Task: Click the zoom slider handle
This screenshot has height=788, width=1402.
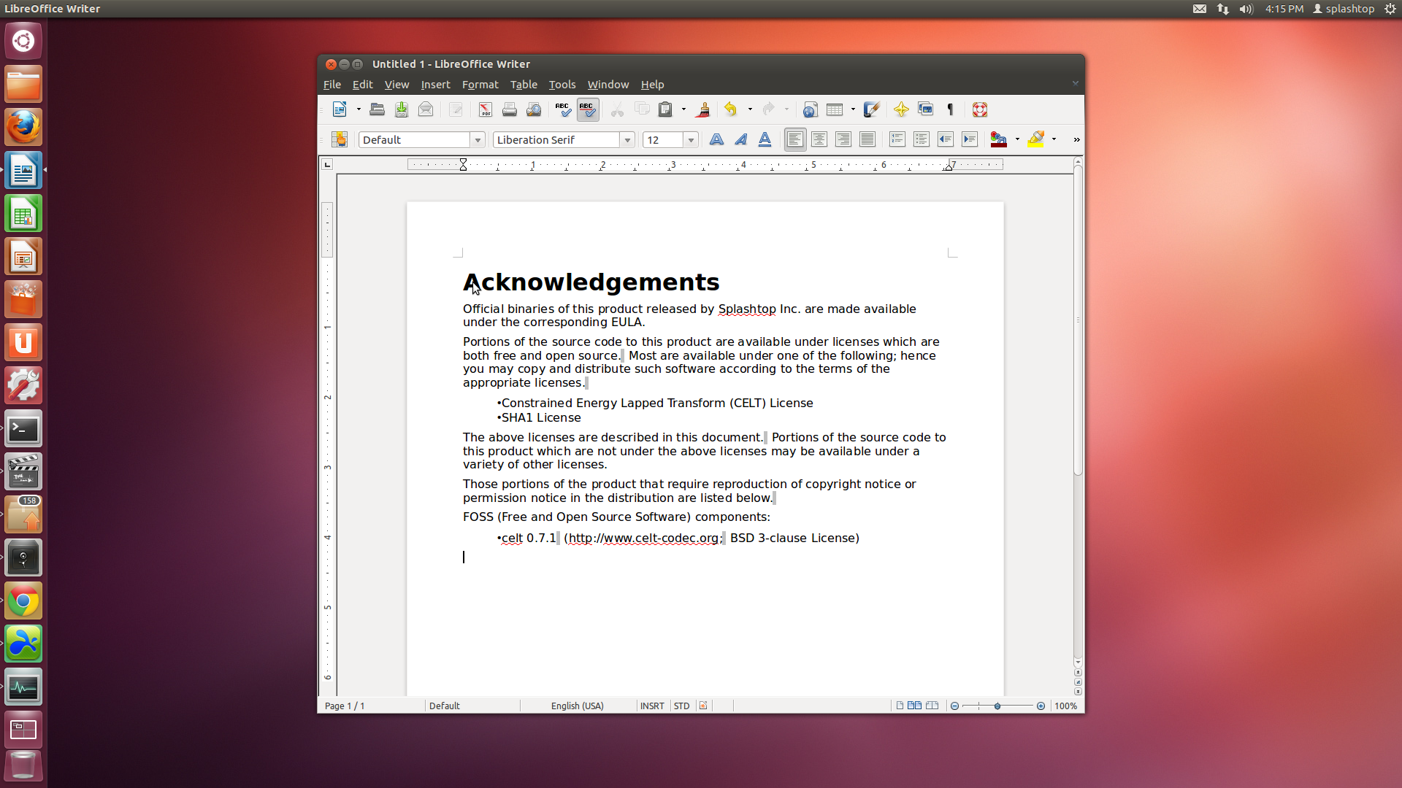Action: pyautogui.click(x=997, y=706)
